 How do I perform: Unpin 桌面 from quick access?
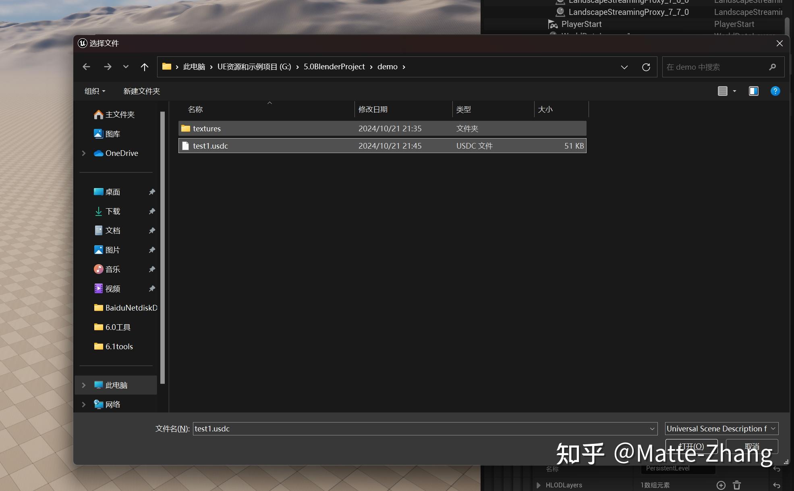[151, 192]
